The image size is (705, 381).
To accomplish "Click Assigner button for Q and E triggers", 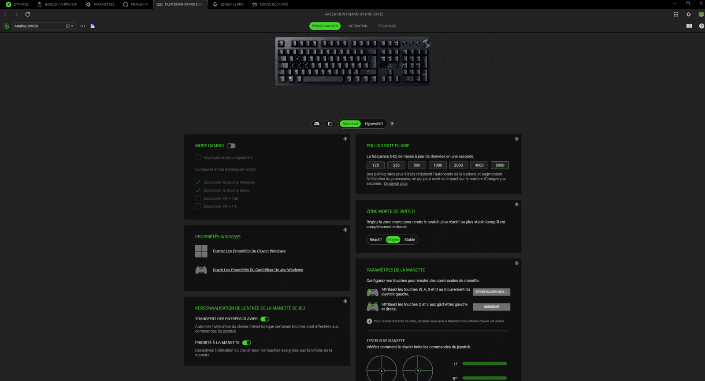I will (491, 307).
